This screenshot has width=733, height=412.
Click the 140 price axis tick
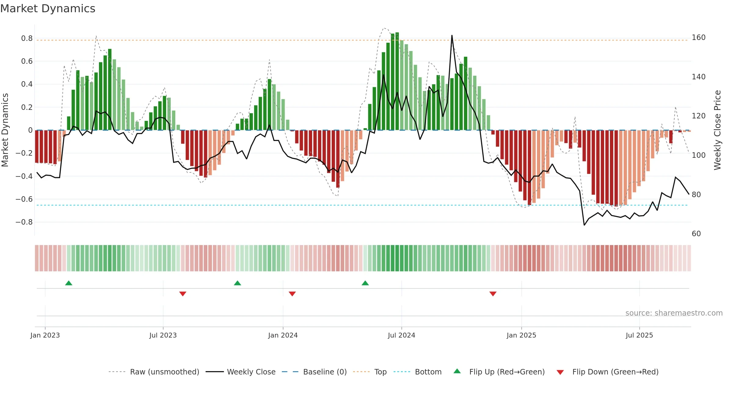[x=699, y=77]
